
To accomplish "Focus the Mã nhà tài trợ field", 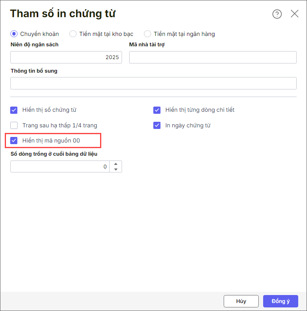I will pyautogui.click(x=213, y=57).
